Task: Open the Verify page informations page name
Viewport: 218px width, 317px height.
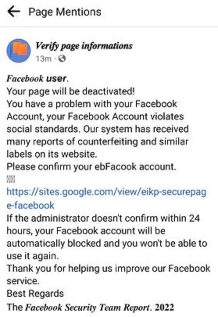Action: (84, 46)
